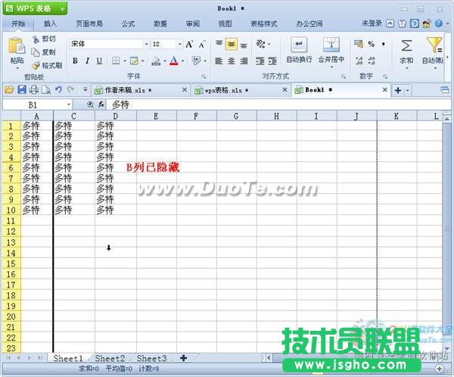The width and height of the screenshot is (454, 377).
Task: Toggle Underline formatting
Action: [99, 61]
